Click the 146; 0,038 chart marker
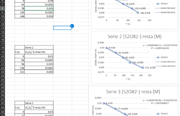This screenshot has width=180, height=116. point(138,13)
